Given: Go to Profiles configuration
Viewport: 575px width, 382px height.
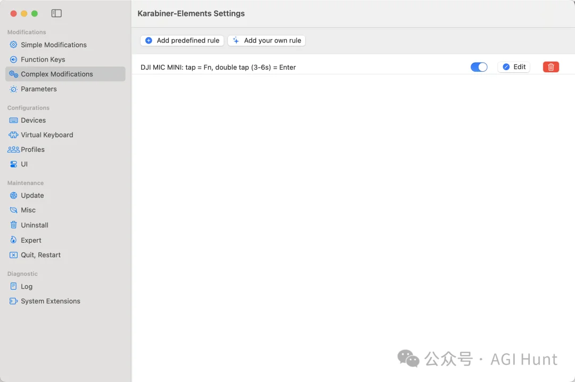Looking at the screenshot, I should point(32,149).
